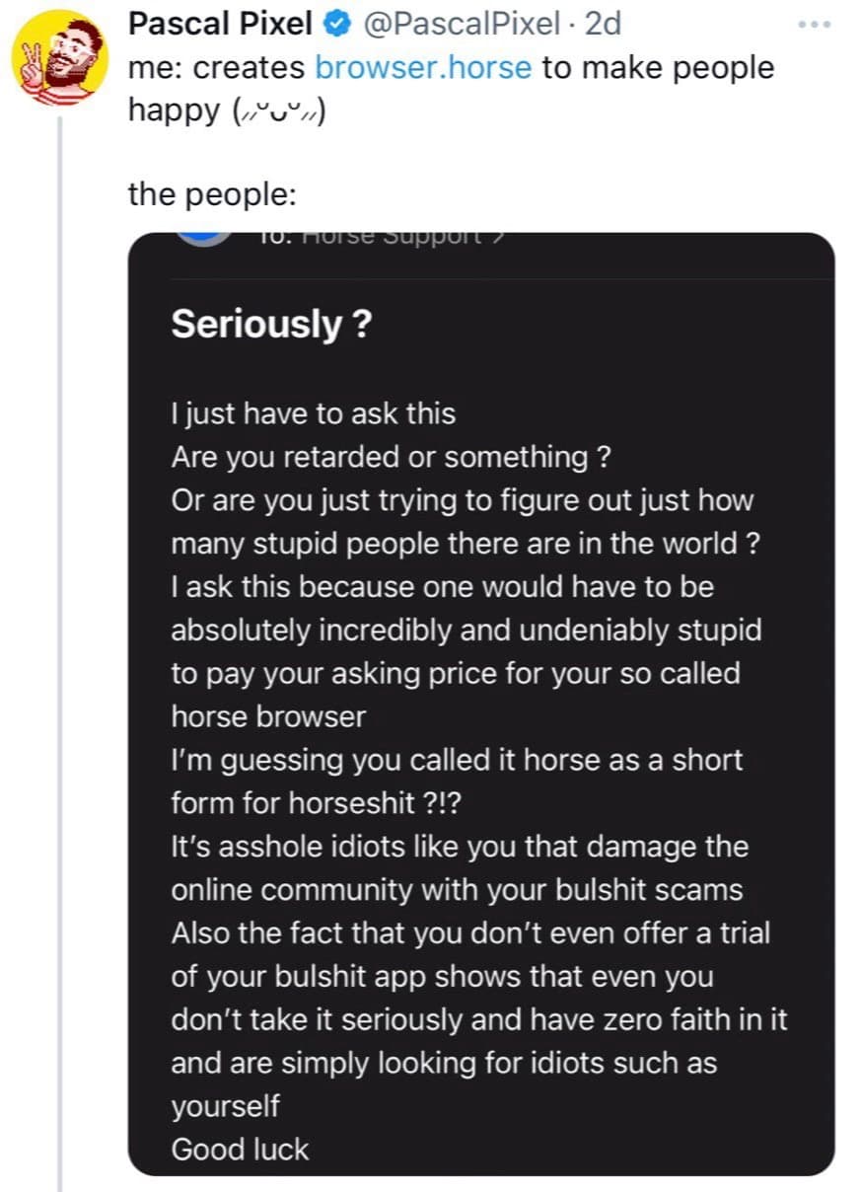This screenshot has height=1192, width=861.
Task: Click the blue verified badge
Action: [x=337, y=23]
